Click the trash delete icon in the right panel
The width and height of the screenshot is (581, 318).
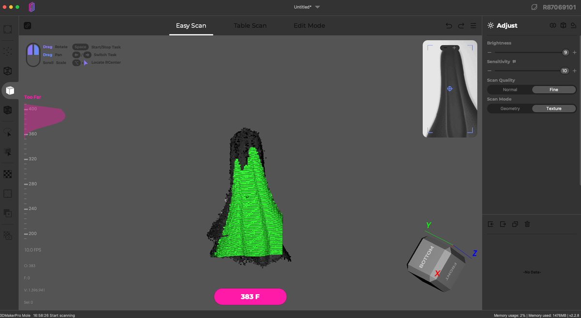[x=527, y=224]
